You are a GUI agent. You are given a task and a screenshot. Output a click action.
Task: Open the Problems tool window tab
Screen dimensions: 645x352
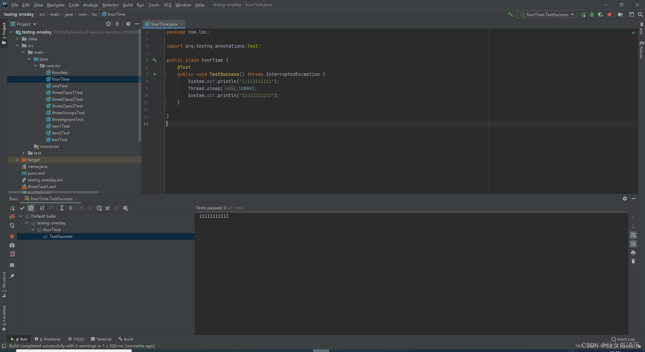[x=48, y=339]
